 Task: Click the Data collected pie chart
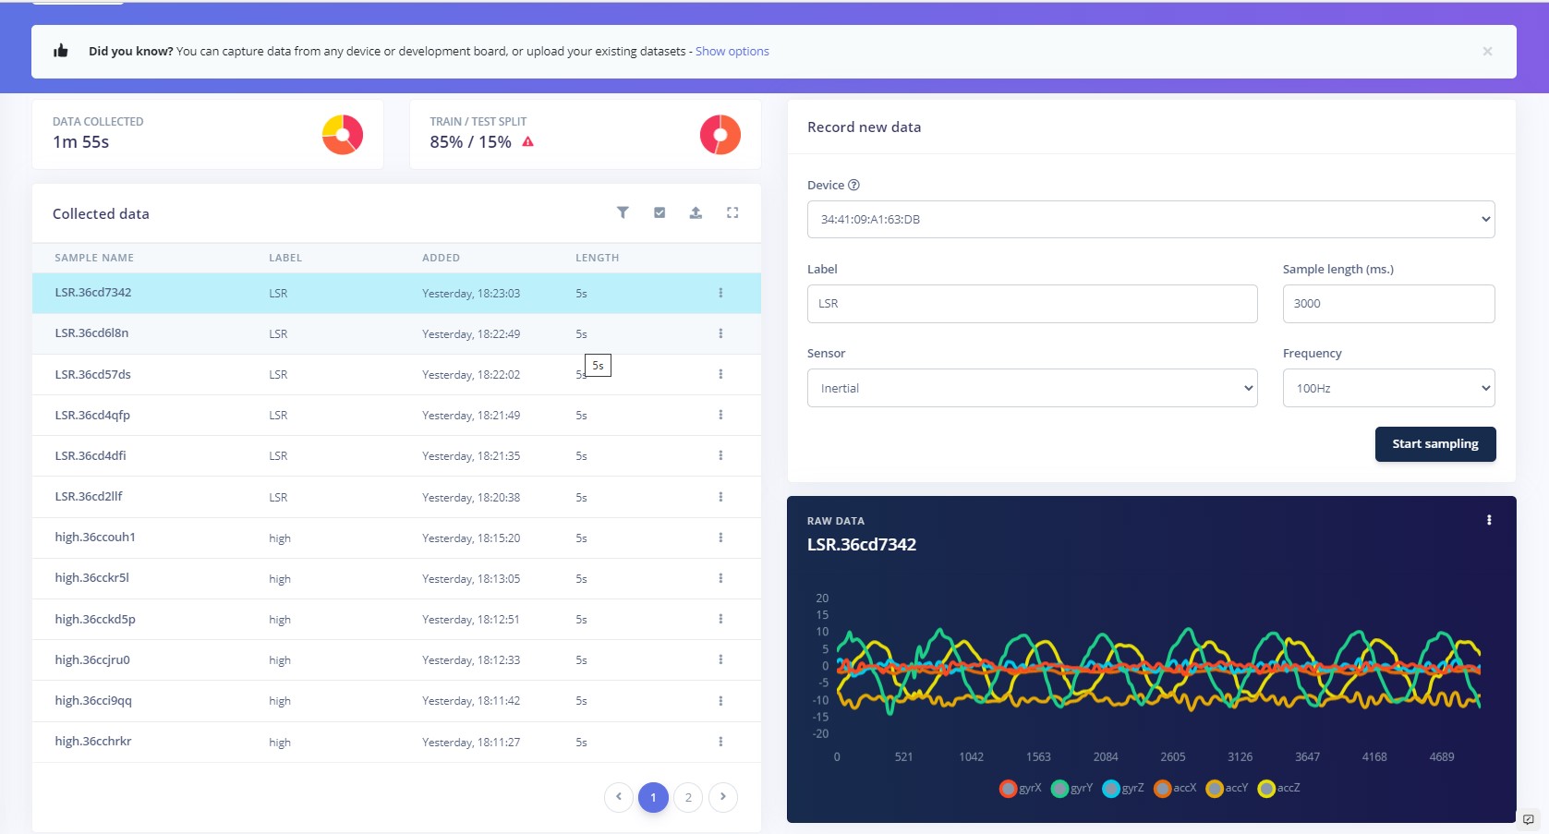coord(343,135)
